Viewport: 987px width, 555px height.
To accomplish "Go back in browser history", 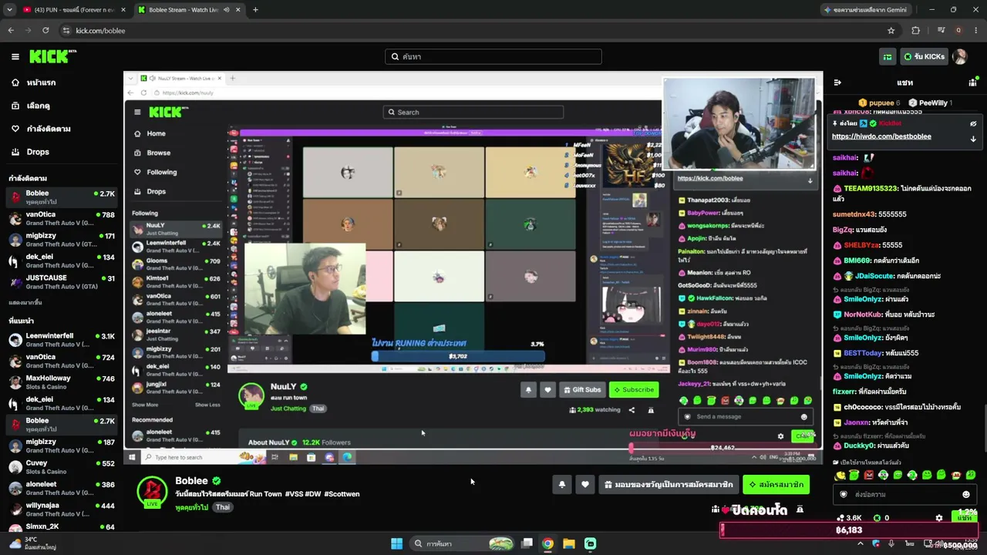I will pos(11,30).
